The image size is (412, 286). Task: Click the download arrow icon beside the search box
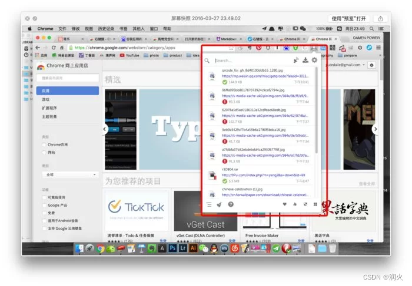305,60
